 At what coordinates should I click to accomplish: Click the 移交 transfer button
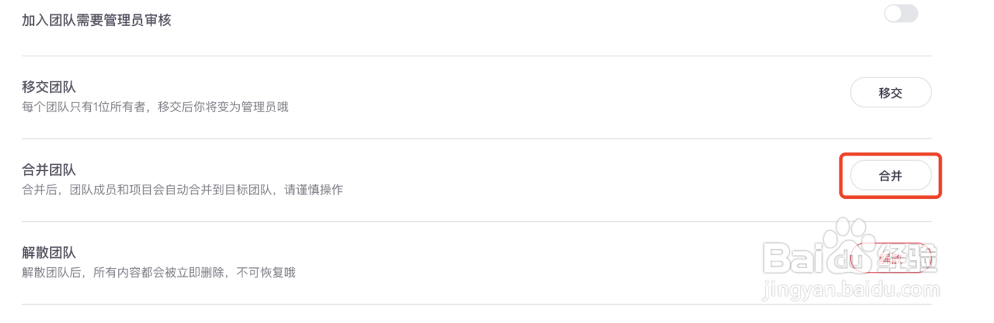(x=890, y=93)
